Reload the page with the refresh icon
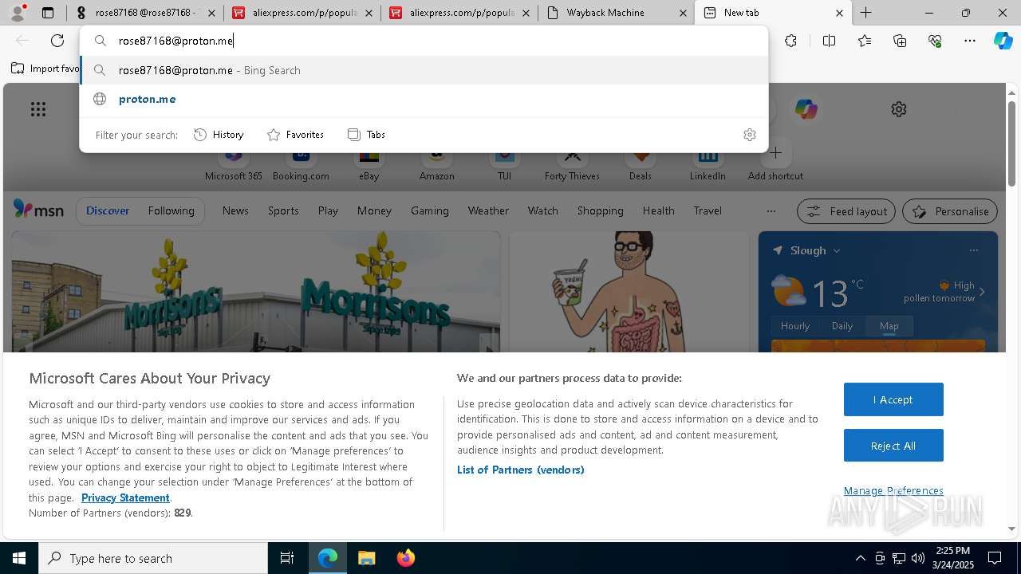 pyautogui.click(x=57, y=41)
